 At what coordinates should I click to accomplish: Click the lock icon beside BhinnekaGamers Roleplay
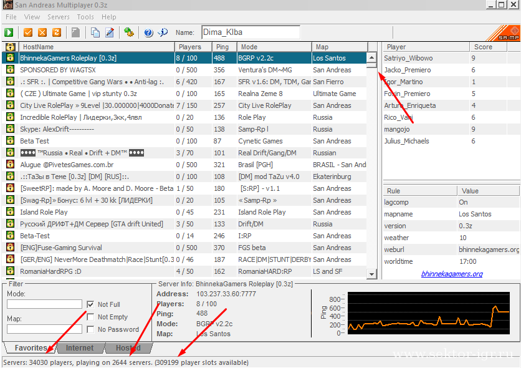pos(11,57)
